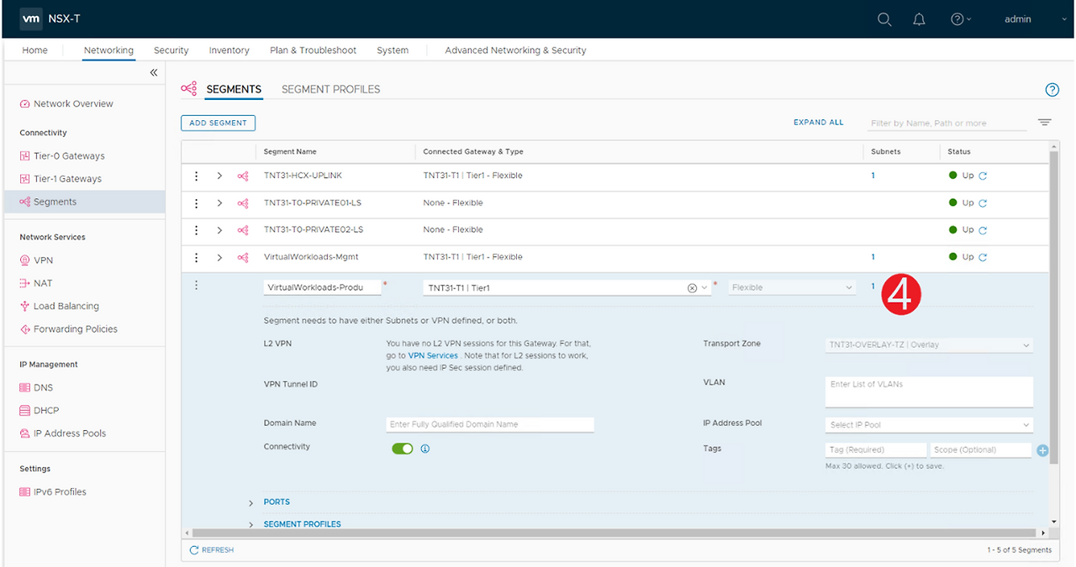Open actions menu for VirtualWorkloads-Mgmt
The width and height of the screenshot is (1076, 567).
(x=197, y=257)
